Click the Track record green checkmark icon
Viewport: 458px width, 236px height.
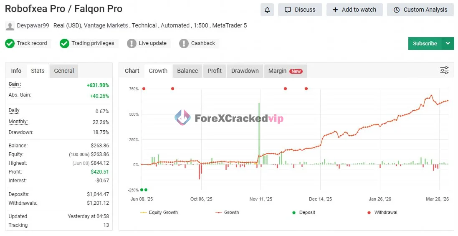pos(10,43)
